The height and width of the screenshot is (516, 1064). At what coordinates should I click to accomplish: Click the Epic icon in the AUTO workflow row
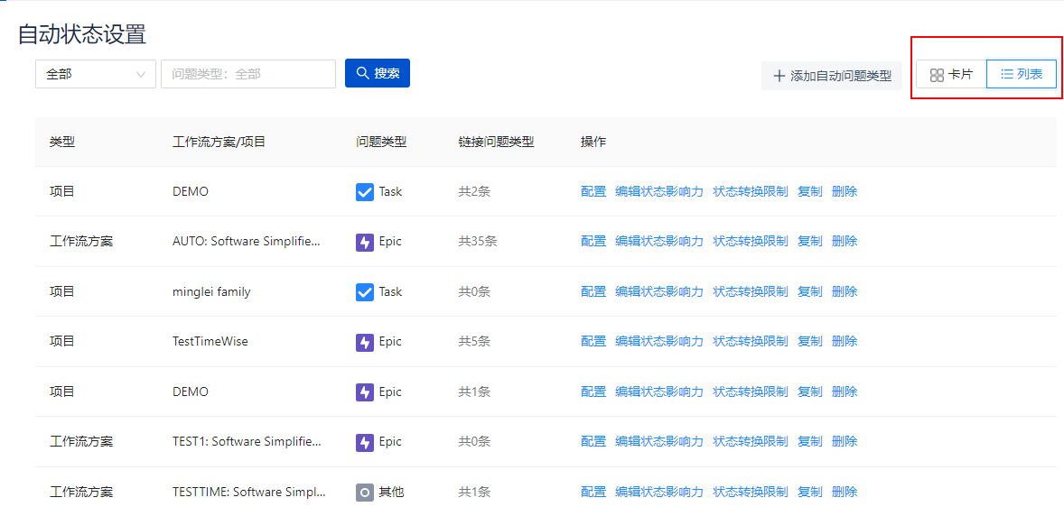click(365, 242)
